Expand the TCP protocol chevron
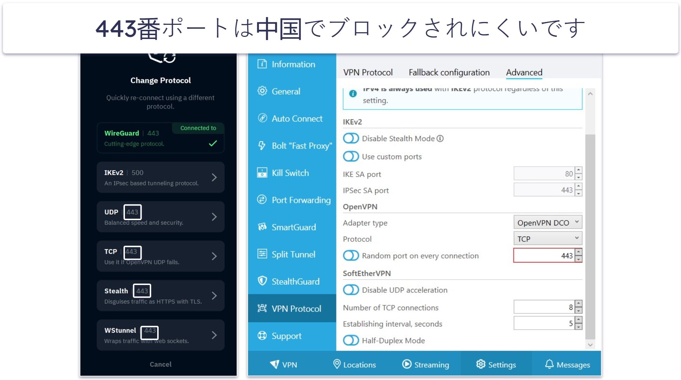681x380 pixels. click(x=214, y=256)
